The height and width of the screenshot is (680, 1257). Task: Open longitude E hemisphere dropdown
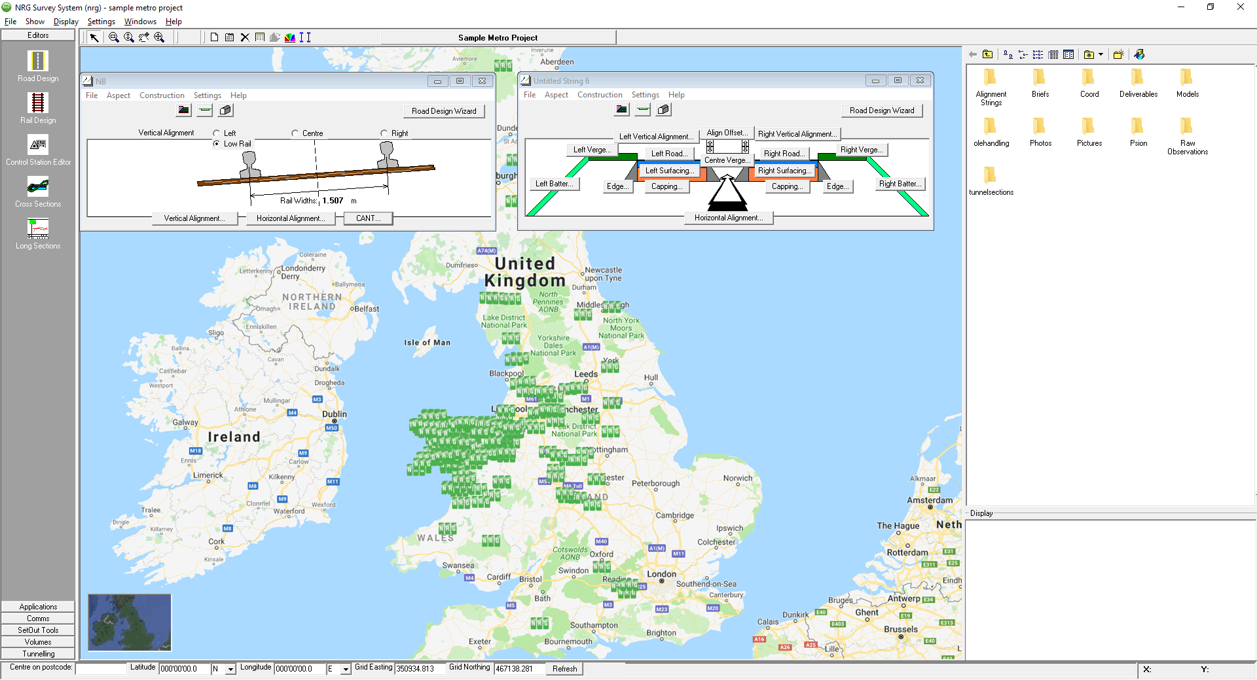coord(346,669)
